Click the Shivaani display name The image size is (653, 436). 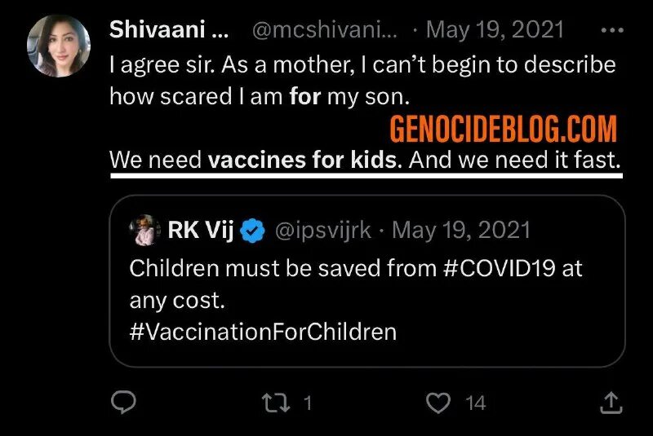click(x=169, y=30)
